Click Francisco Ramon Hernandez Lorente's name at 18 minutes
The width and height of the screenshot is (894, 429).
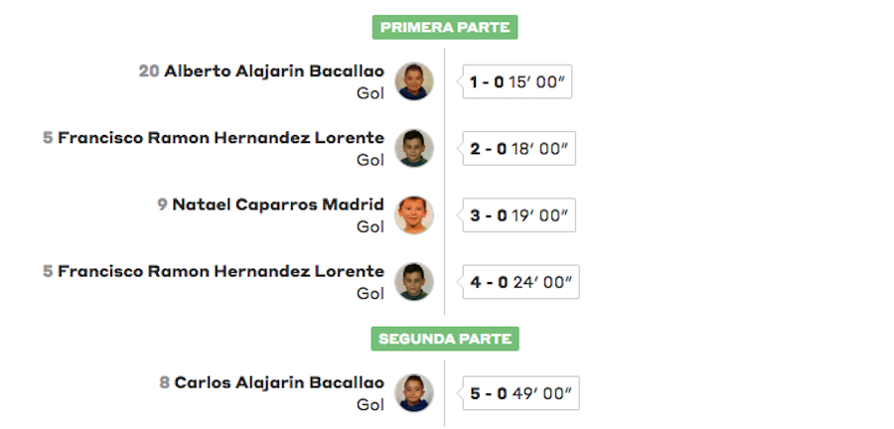click(221, 138)
